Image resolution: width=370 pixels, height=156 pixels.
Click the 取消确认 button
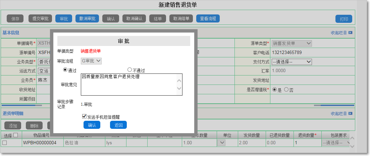point(134,19)
